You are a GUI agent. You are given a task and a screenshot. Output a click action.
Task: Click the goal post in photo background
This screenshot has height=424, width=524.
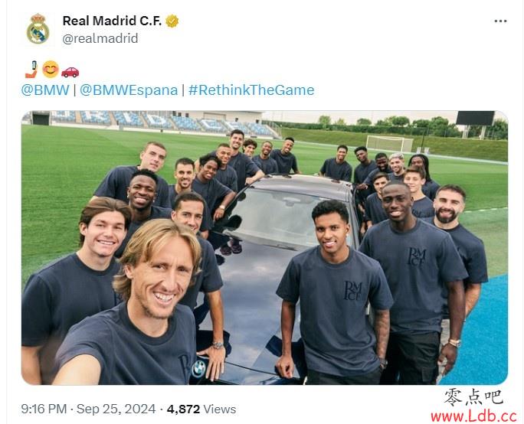(x=389, y=144)
